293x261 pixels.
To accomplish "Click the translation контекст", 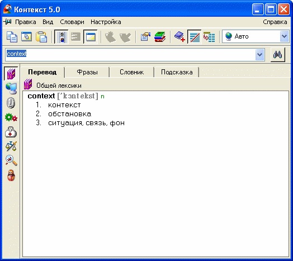I will click(64, 105).
